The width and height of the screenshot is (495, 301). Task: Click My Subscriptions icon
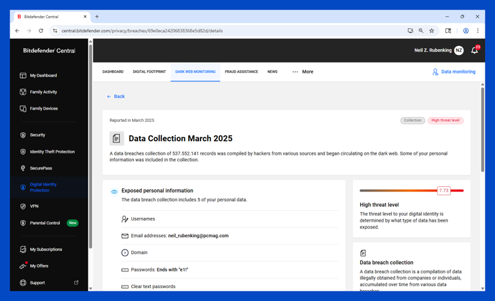(x=23, y=249)
